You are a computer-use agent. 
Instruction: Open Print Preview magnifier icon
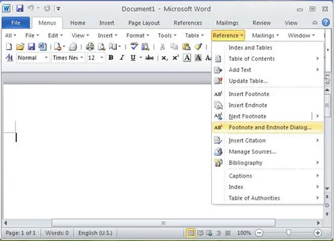102,47
